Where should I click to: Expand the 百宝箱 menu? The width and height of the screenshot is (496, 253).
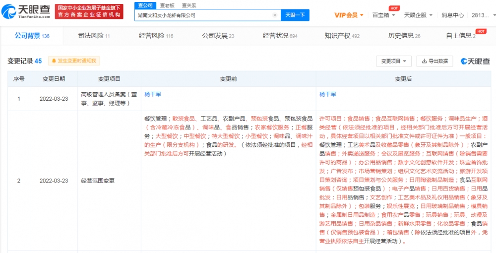click(384, 15)
